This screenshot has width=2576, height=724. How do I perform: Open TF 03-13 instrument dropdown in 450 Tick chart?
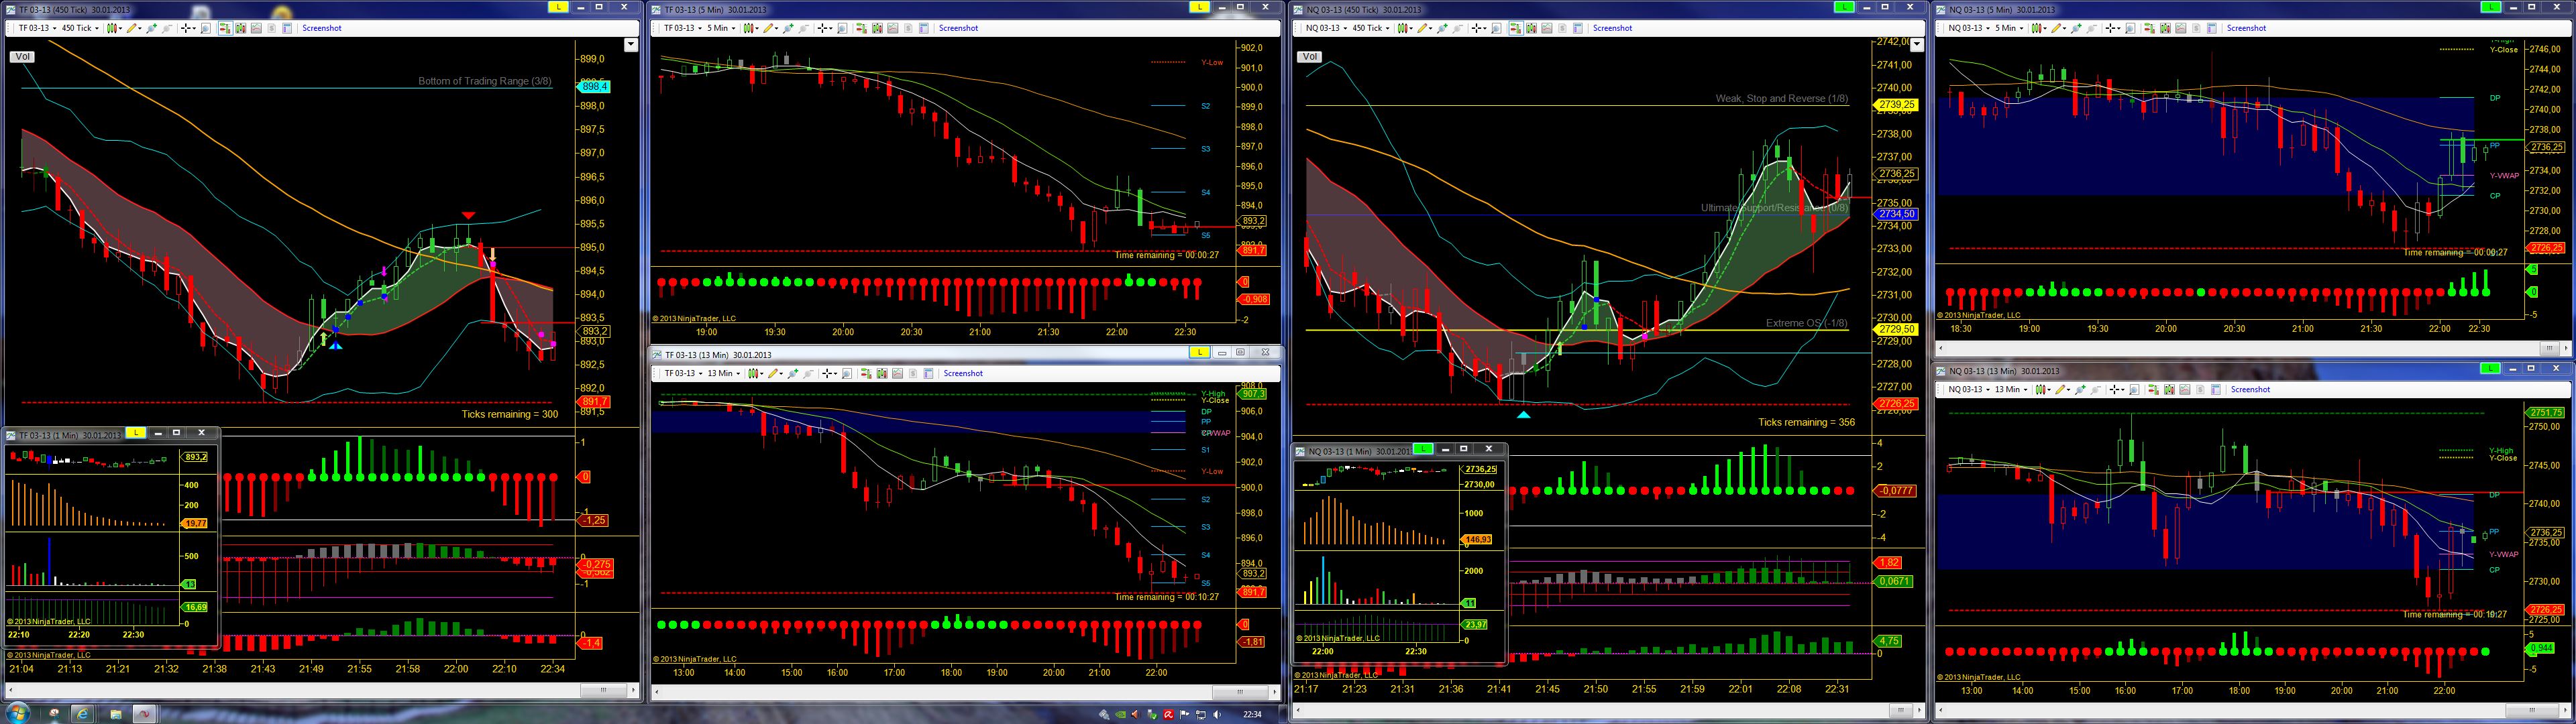click(x=37, y=28)
